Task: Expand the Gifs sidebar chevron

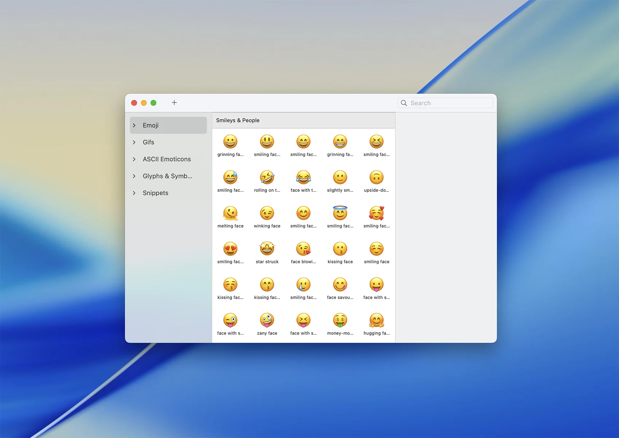Action: pos(134,142)
